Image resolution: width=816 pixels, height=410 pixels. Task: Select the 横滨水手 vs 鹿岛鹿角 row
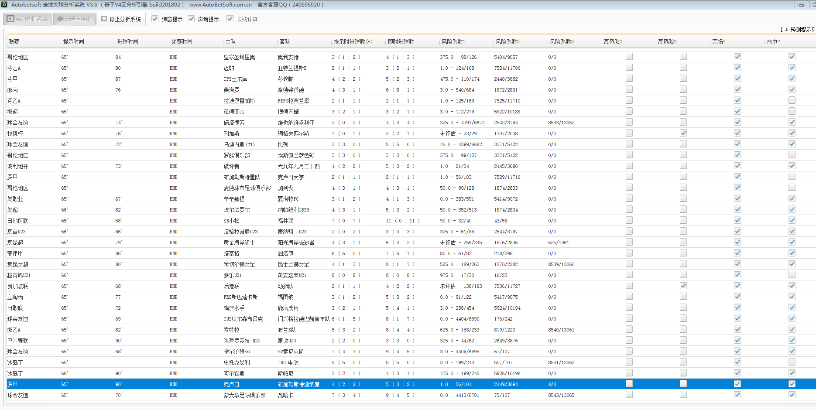point(234,308)
